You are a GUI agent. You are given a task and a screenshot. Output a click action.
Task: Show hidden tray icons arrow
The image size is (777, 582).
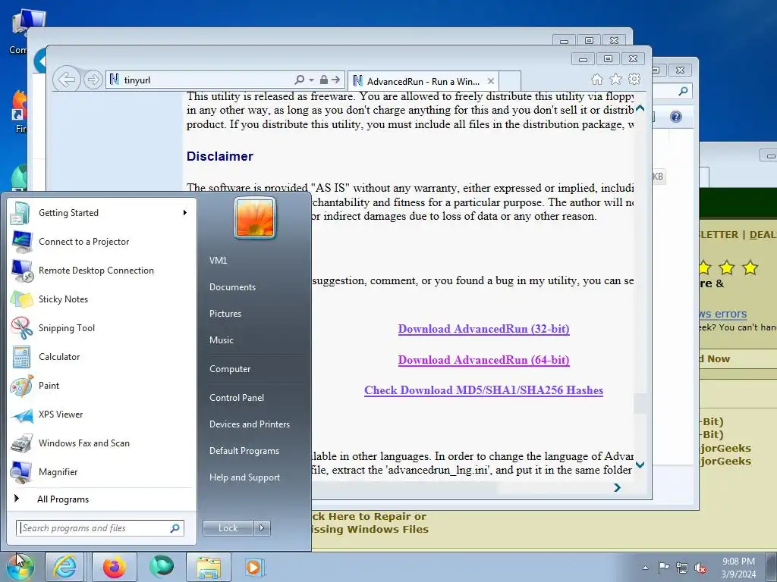[x=645, y=568]
